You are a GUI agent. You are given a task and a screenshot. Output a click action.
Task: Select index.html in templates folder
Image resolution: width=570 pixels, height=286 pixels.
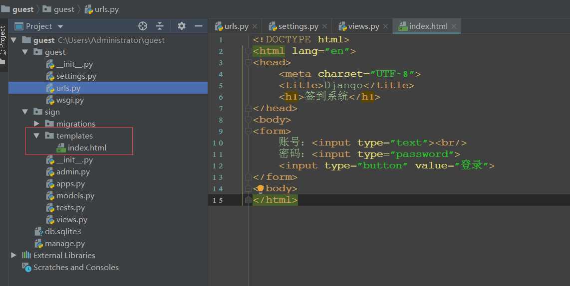87,147
